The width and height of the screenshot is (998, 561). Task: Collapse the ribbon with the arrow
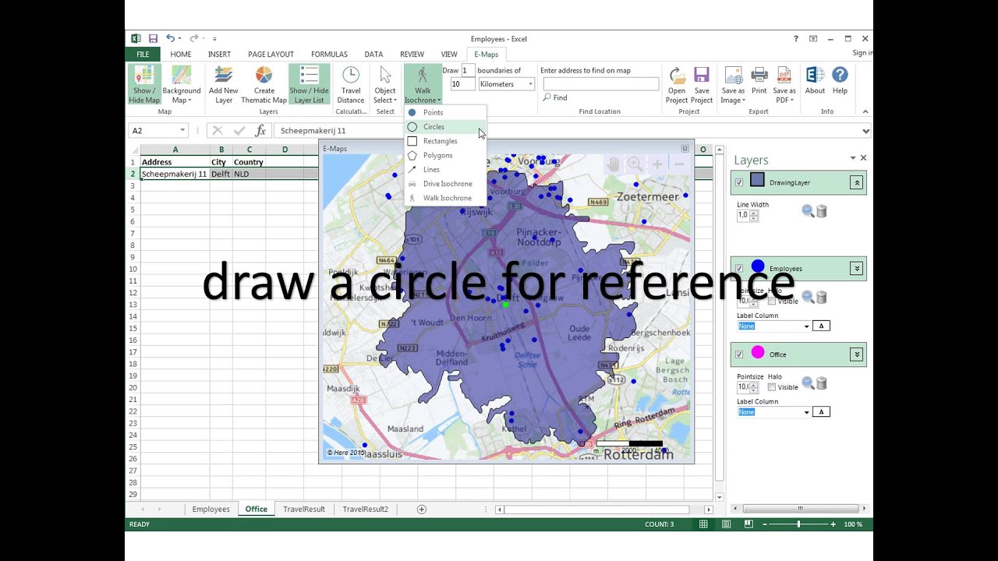pos(865,111)
